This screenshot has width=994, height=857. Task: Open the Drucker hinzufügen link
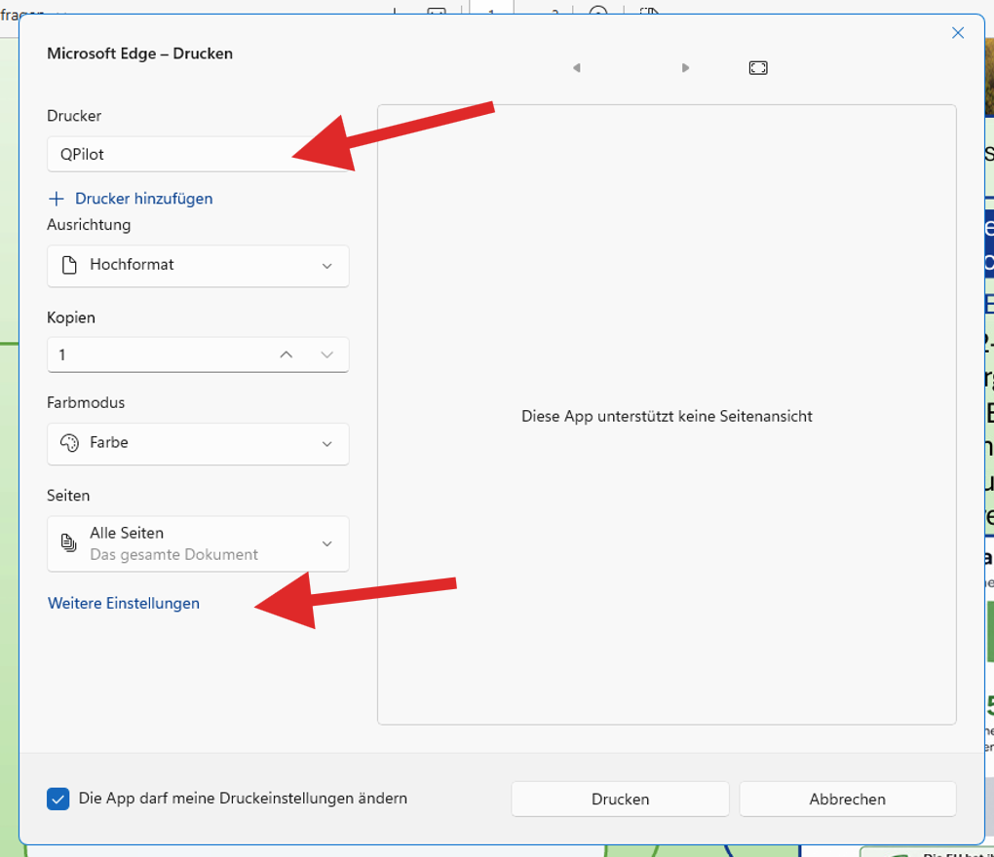coord(144,199)
